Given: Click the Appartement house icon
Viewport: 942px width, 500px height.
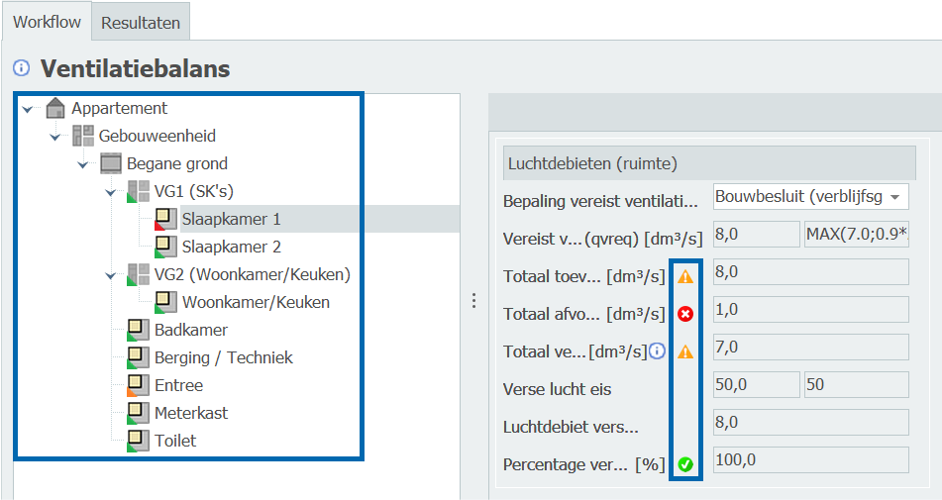Looking at the screenshot, I should pyautogui.click(x=55, y=108).
